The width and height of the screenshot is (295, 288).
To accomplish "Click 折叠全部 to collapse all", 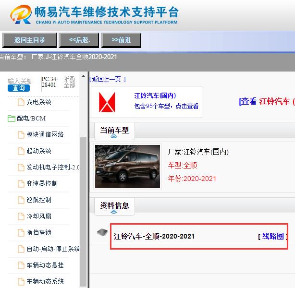I will [x=69, y=83].
